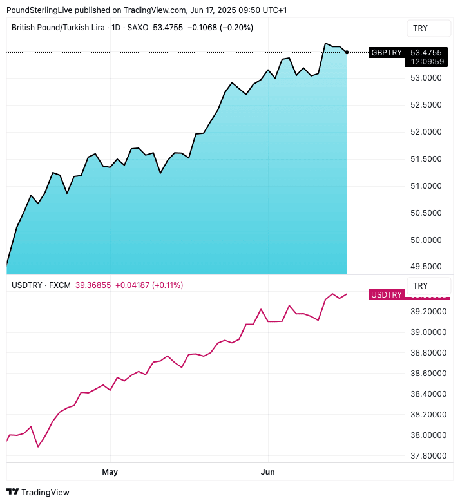The image size is (460, 503).
Task: Click the black GBPTRY symbol tag
Action: tap(387, 52)
